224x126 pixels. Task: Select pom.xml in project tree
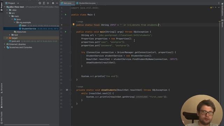31,41
